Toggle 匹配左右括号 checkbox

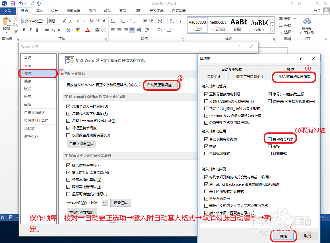pos(206,199)
